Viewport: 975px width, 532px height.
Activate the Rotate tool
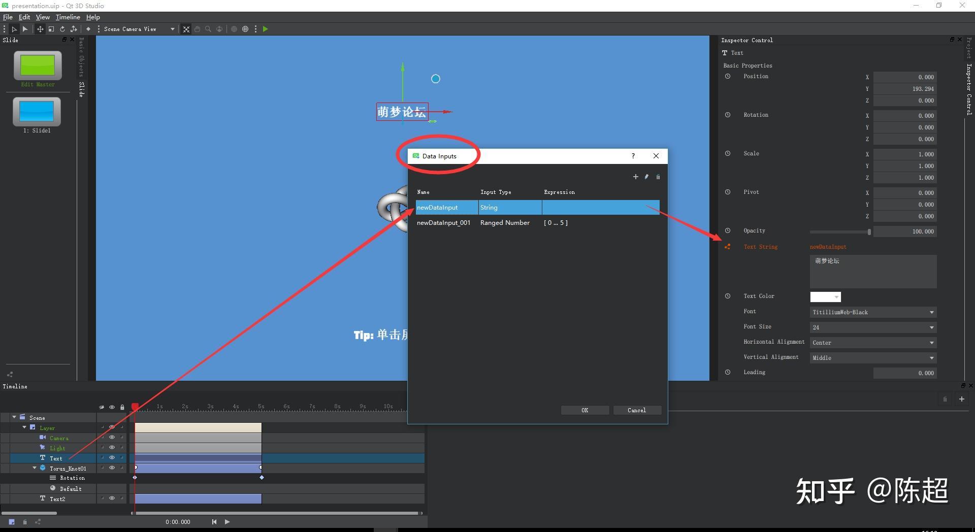tap(62, 29)
